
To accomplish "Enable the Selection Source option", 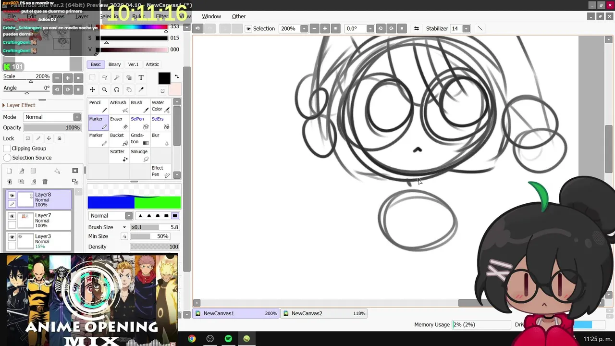I will (x=7, y=158).
